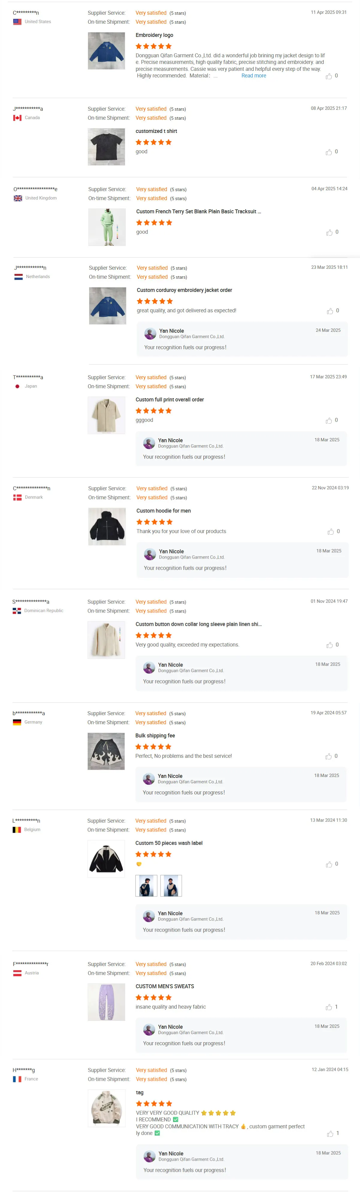The width and height of the screenshot is (360, 1194).
Task: Thumbs-up the Bulk shipping fee review
Action: [x=329, y=756]
